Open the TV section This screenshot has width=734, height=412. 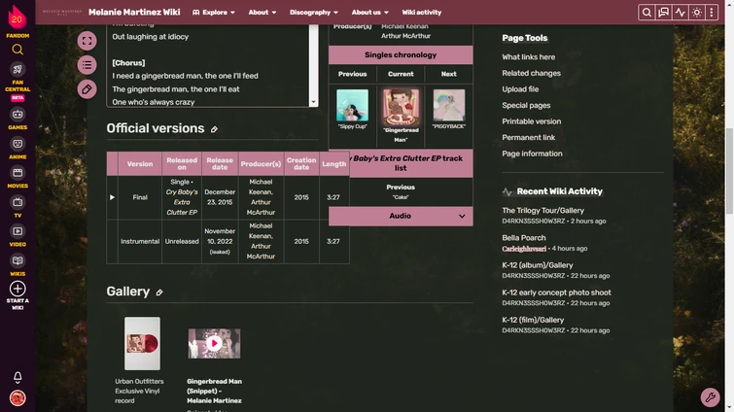coord(17,207)
